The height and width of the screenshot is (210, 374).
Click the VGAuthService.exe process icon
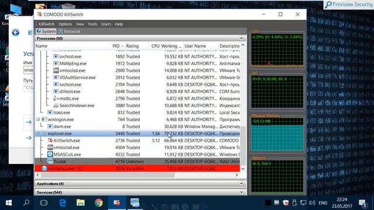(x=56, y=78)
